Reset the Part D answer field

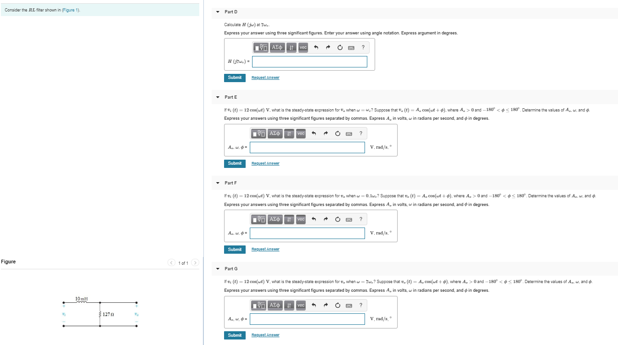340,47
